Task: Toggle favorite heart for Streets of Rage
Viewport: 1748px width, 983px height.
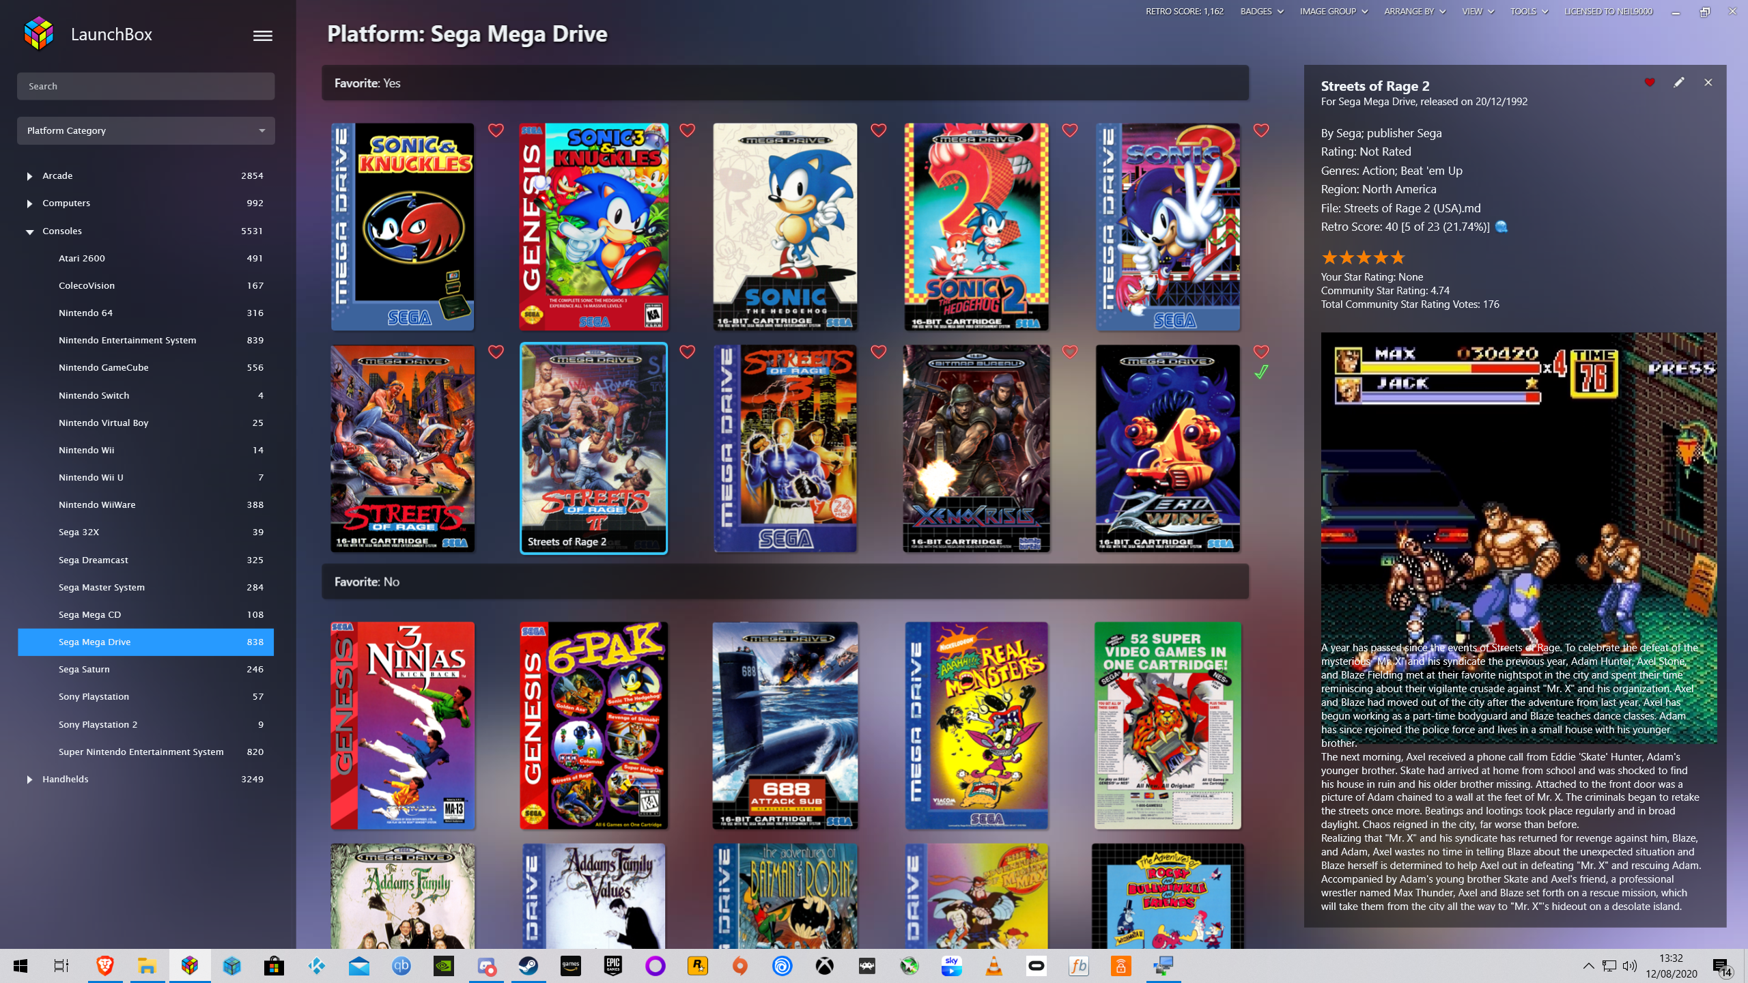Action: coord(496,352)
